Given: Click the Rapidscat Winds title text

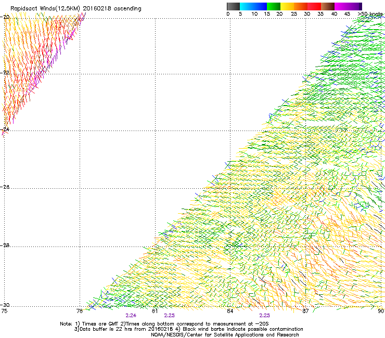Looking at the screenshot, I should point(75,9).
